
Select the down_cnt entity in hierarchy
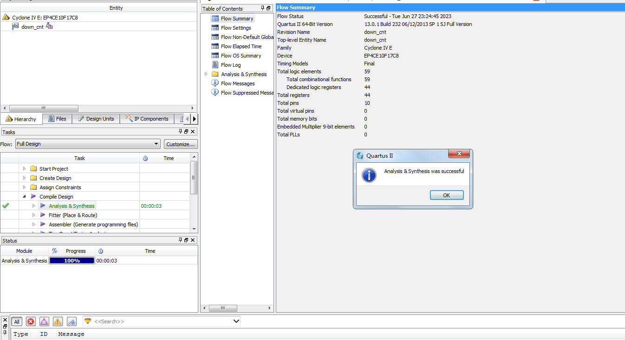(33, 27)
